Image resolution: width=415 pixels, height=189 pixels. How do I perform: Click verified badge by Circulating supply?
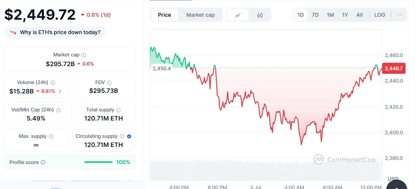pyautogui.click(x=129, y=136)
